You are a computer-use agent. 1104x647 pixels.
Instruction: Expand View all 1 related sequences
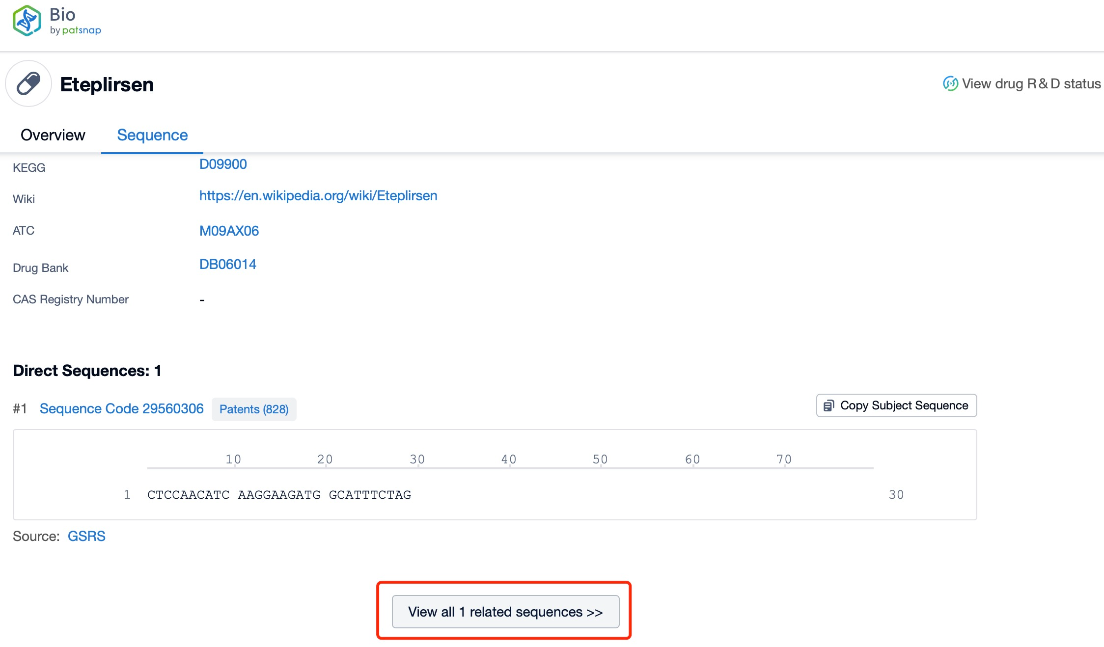coord(505,612)
